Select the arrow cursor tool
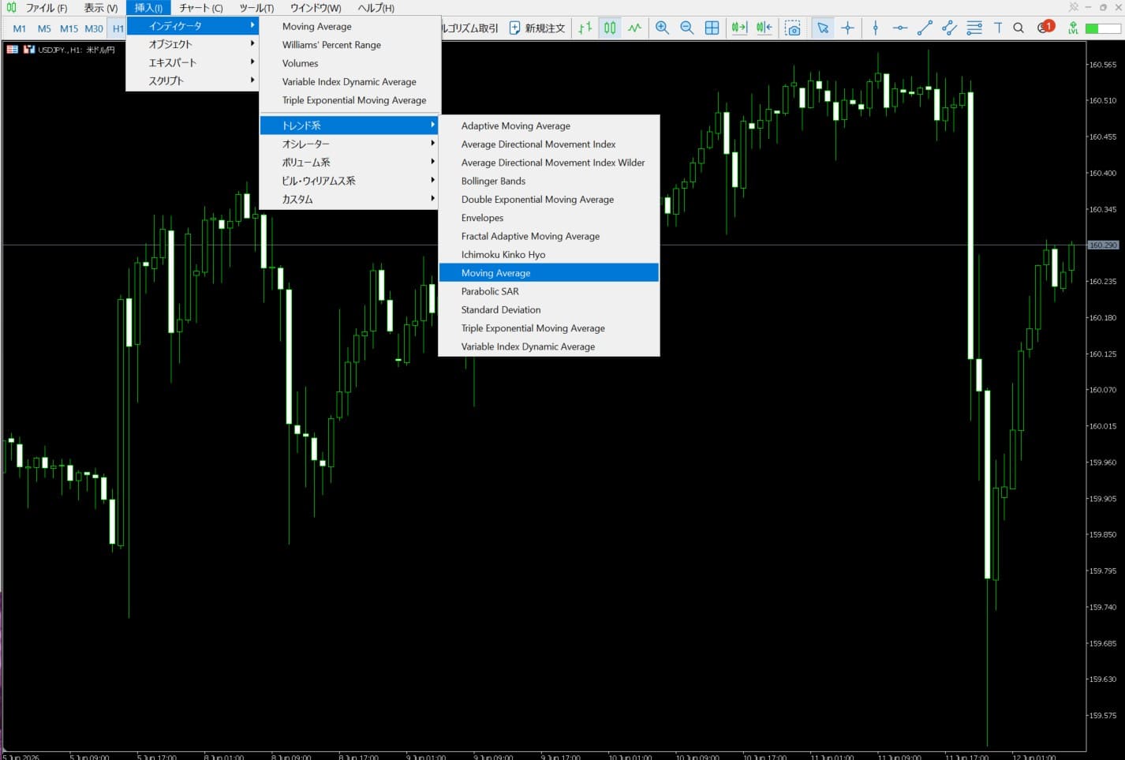The height and width of the screenshot is (760, 1125). [x=823, y=28]
